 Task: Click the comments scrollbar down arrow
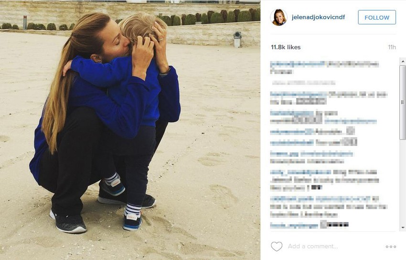403,227
